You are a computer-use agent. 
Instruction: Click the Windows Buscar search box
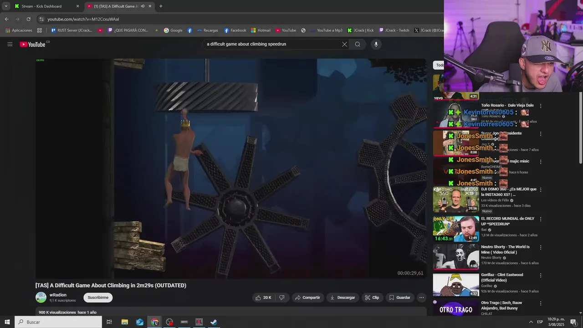click(58, 322)
